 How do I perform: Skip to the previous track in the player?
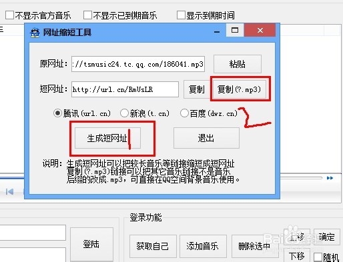(9, 191)
